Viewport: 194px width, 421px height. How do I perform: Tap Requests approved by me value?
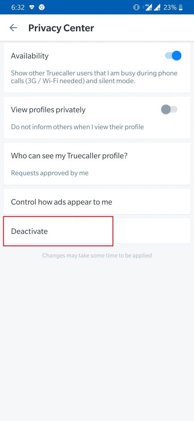(x=50, y=173)
